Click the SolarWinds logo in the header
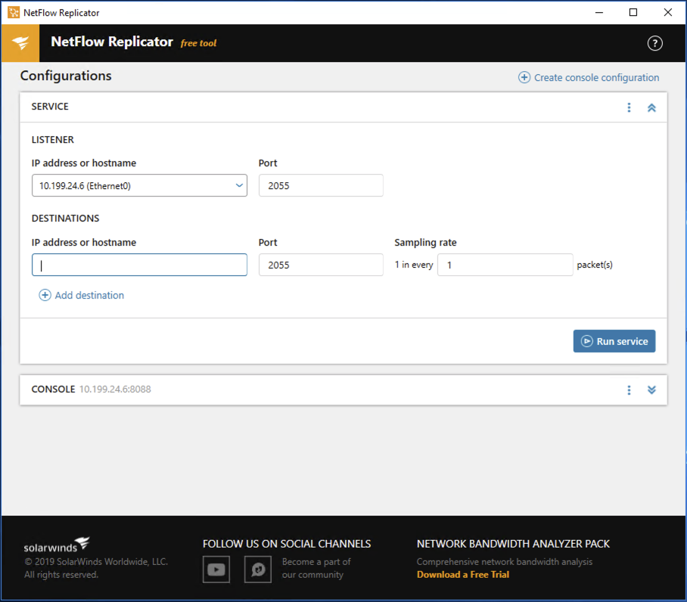 tap(20, 43)
